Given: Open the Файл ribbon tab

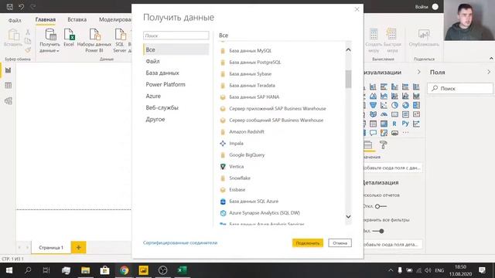Looking at the screenshot, I should (15, 20).
